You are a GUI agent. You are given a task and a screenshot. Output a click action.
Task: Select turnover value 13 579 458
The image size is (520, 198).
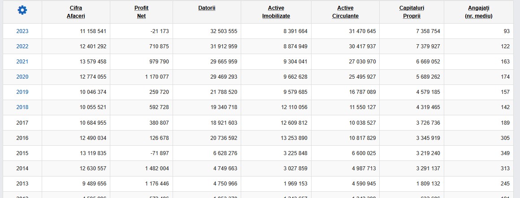[93, 62]
